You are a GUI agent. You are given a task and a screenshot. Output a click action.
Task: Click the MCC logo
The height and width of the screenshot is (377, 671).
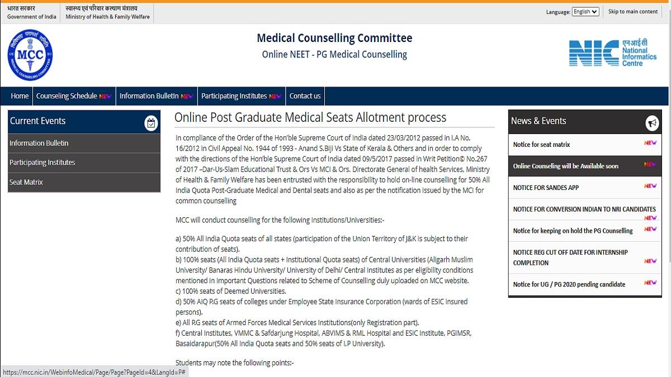click(29, 54)
